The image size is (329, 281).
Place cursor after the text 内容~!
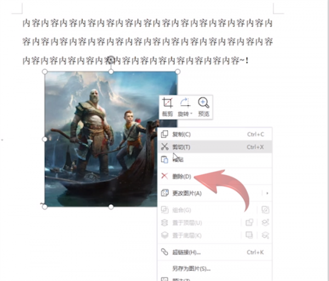coord(249,61)
